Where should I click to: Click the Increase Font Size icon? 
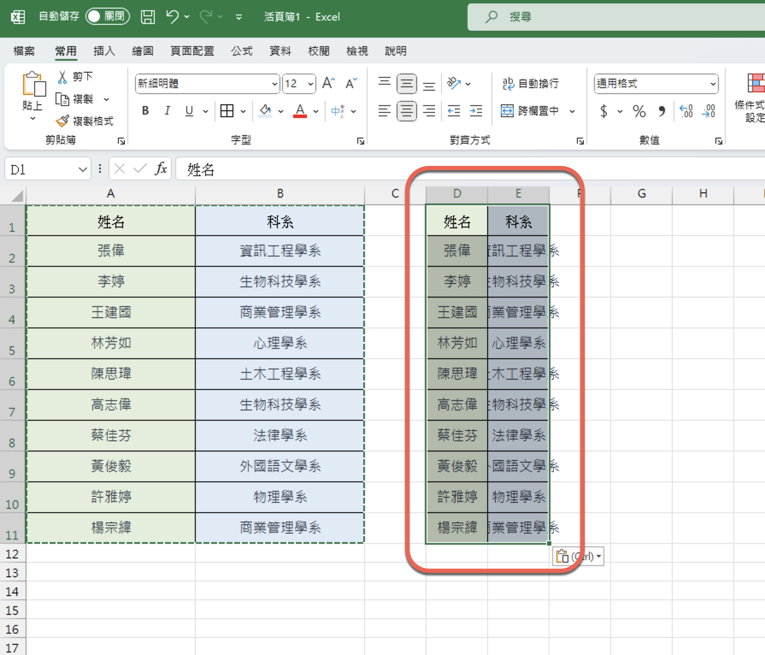coord(328,83)
